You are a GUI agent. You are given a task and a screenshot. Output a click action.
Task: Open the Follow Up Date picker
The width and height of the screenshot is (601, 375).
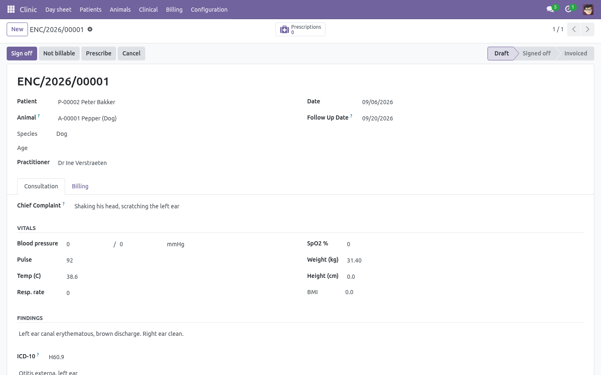[472, 118]
